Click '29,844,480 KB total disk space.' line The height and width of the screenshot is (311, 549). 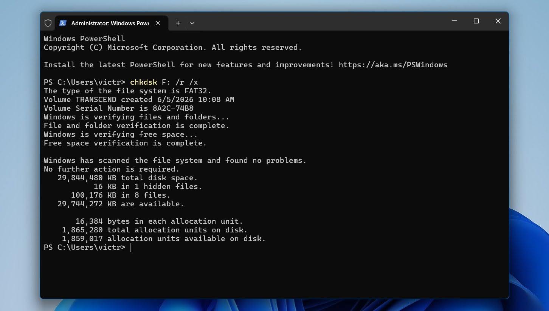coord(127,178)
